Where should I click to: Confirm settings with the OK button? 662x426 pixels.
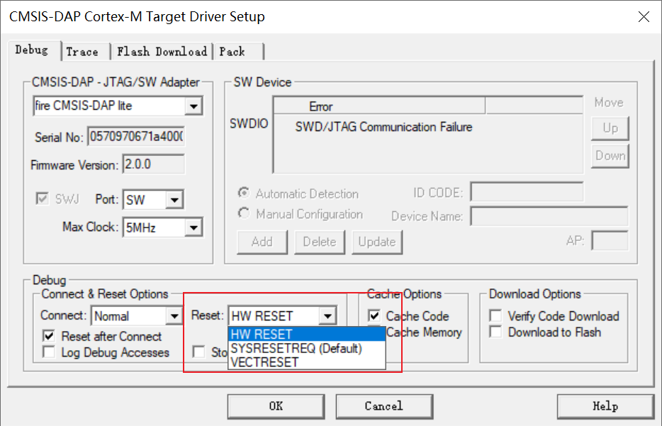275,406
